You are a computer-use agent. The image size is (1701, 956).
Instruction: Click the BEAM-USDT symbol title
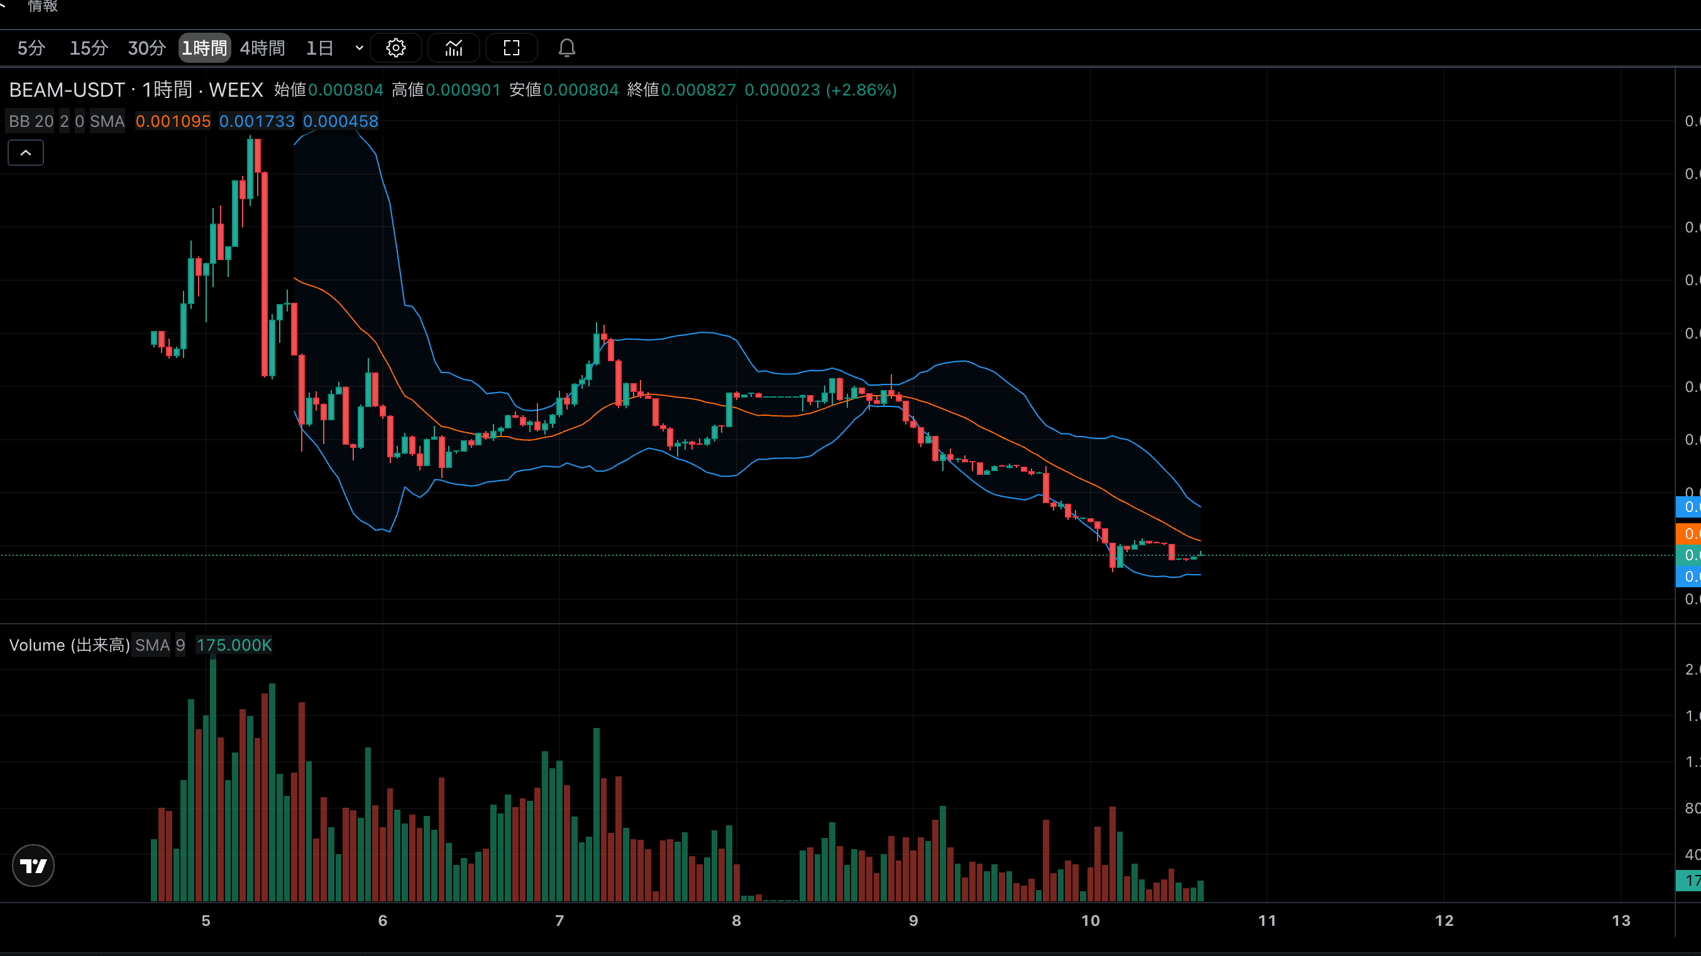point(67,90)
